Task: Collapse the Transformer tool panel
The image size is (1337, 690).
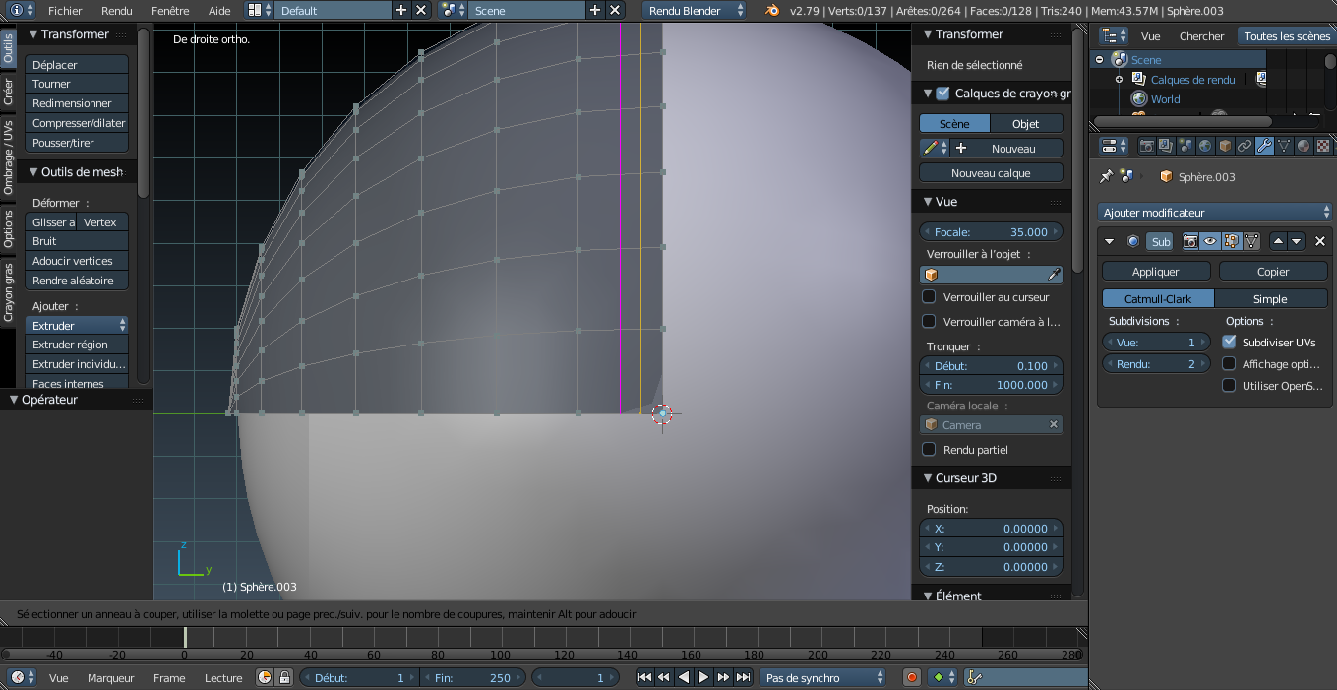Action: (x=32, y=34)
